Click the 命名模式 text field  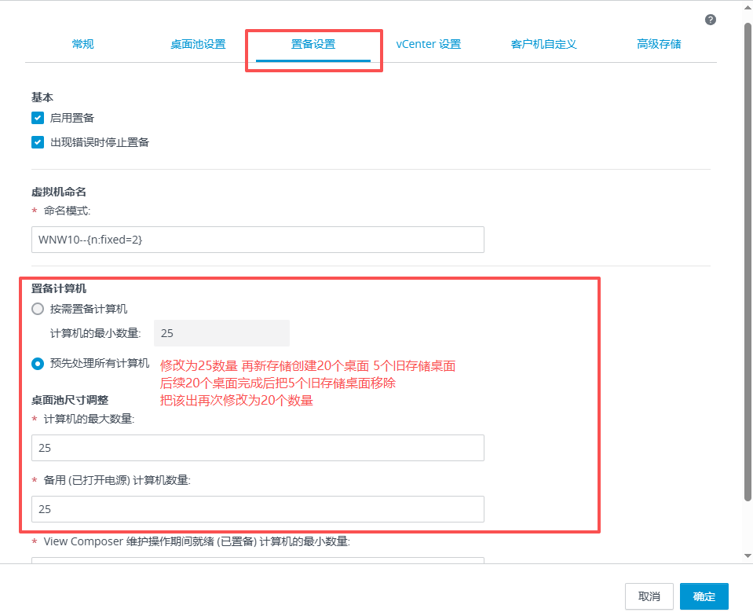point(258,240)
